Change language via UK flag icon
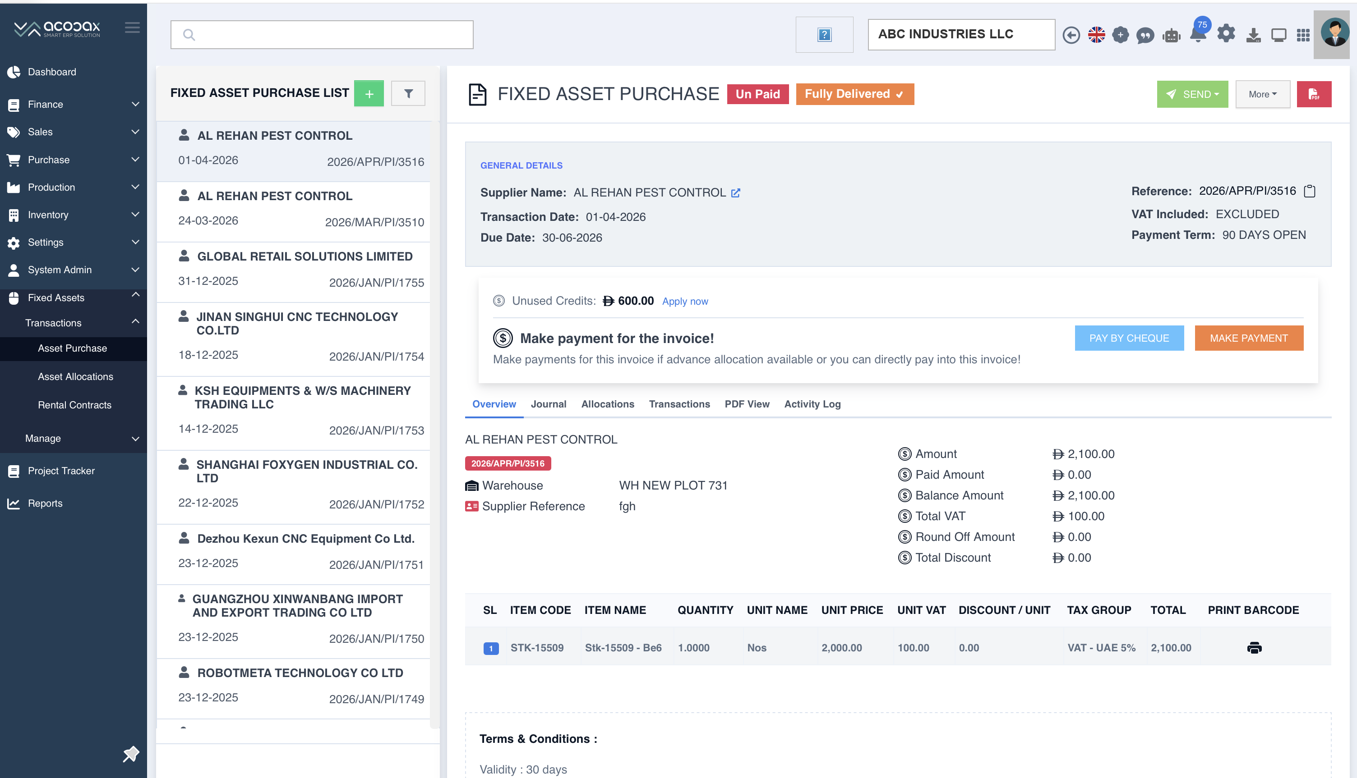This screenshot has width=1357, height=778. coord(1096,35)
